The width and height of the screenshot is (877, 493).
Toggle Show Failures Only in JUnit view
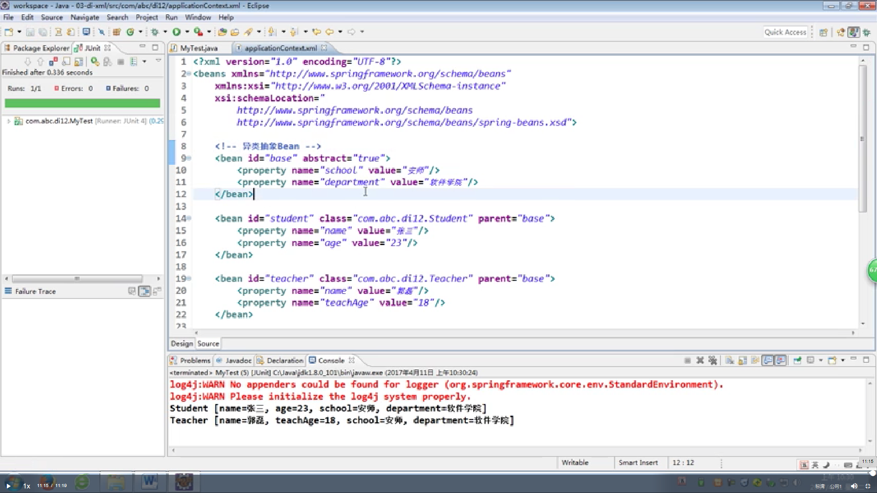pos(66,62)
